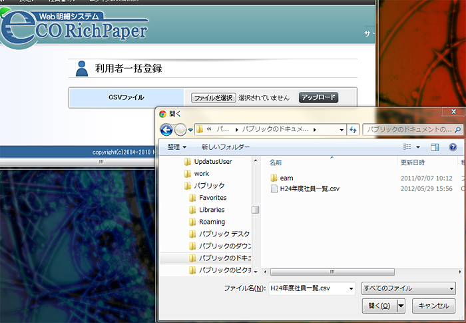Toggle the preview pane icon
466x323 pixels.
(435, 147)
